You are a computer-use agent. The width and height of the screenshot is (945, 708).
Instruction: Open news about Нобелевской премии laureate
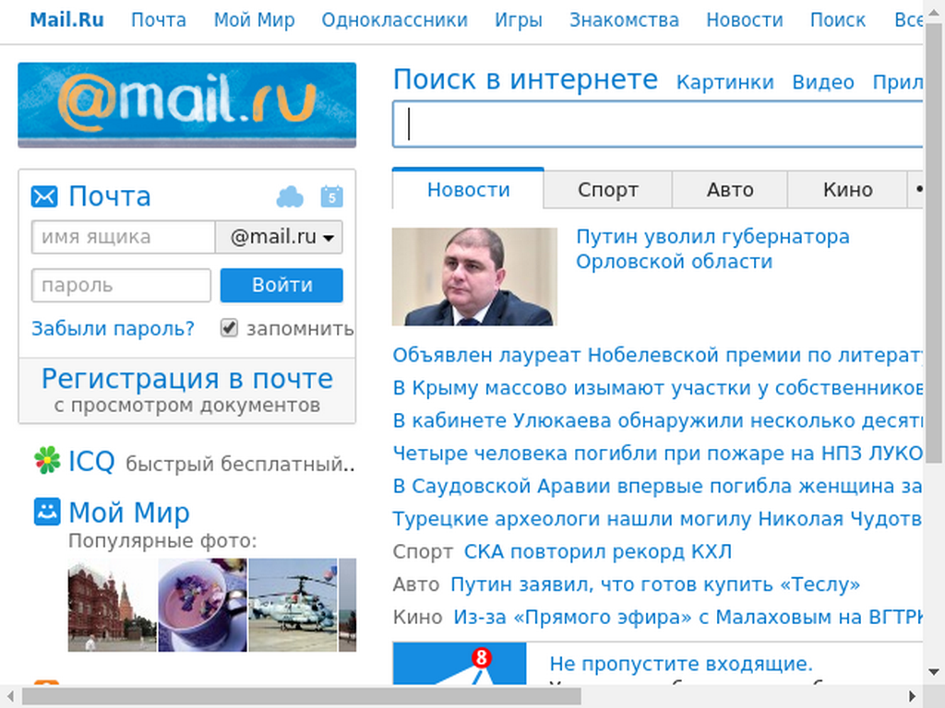coord(657,355)
